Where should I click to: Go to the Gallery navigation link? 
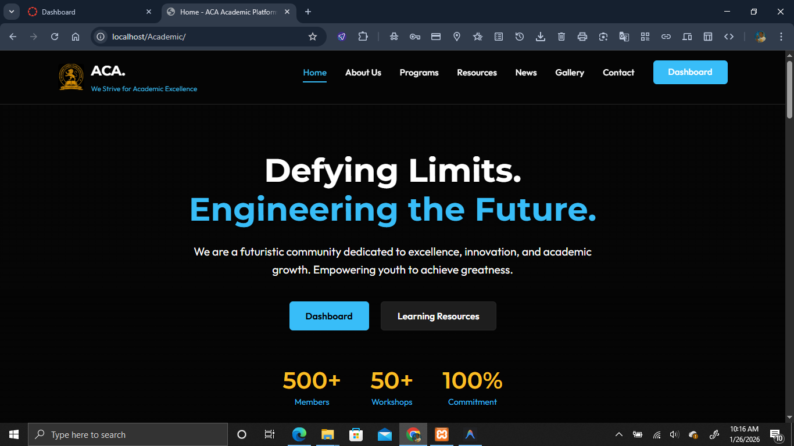coord(570,73)
